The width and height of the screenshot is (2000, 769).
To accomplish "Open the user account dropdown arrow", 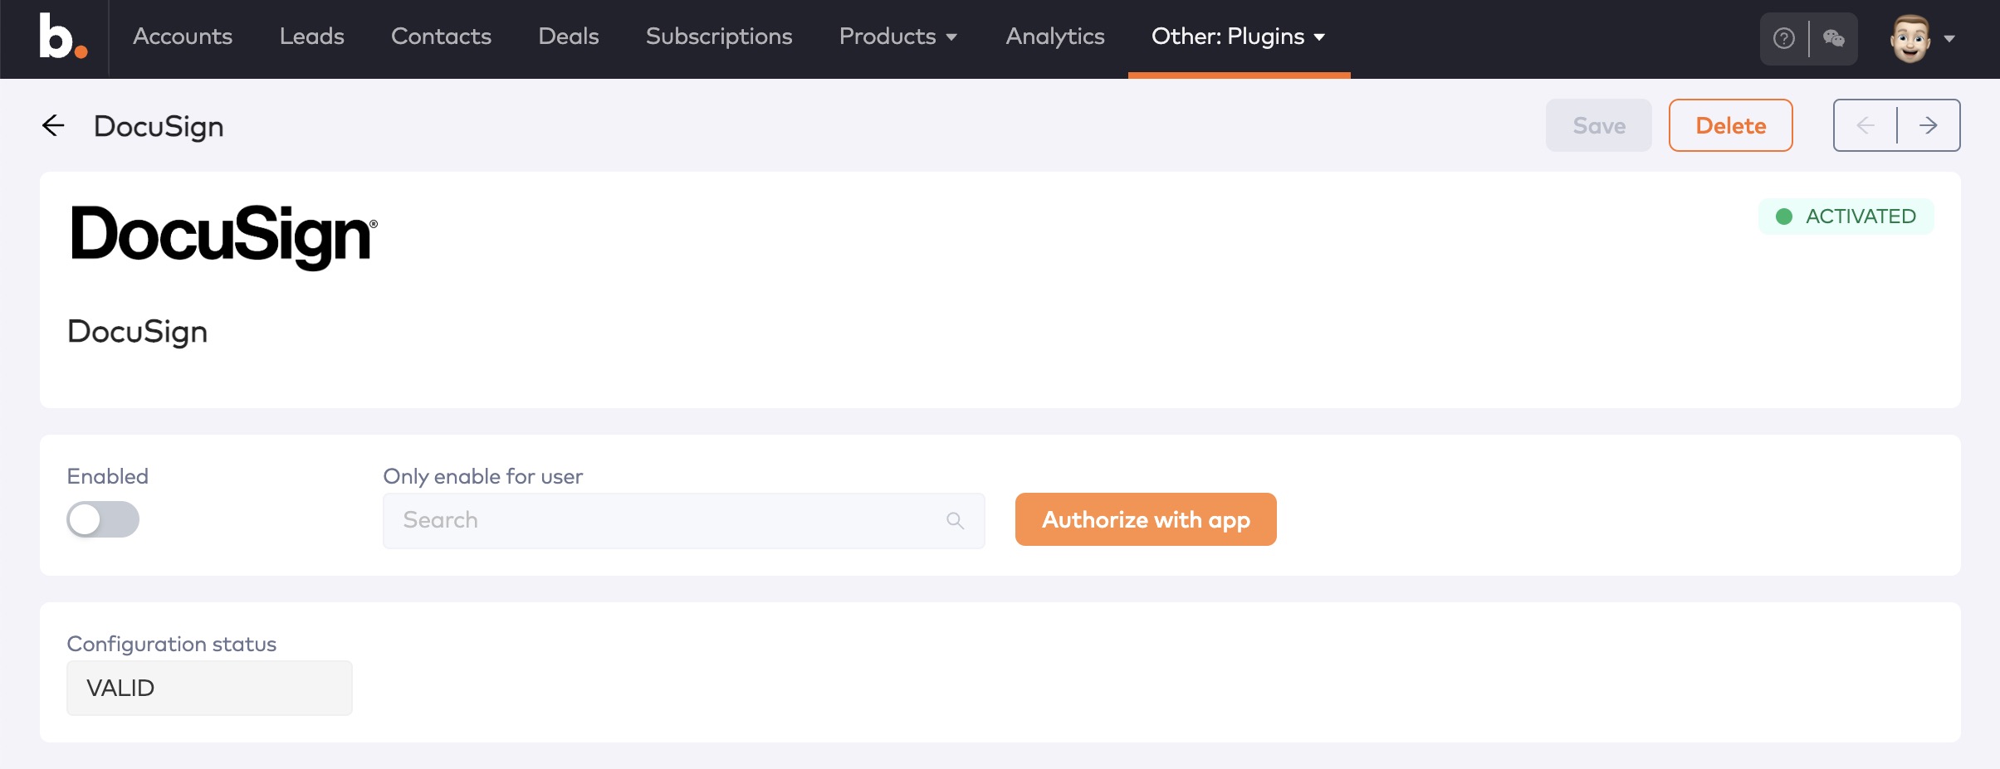I will click(1949, 38).
